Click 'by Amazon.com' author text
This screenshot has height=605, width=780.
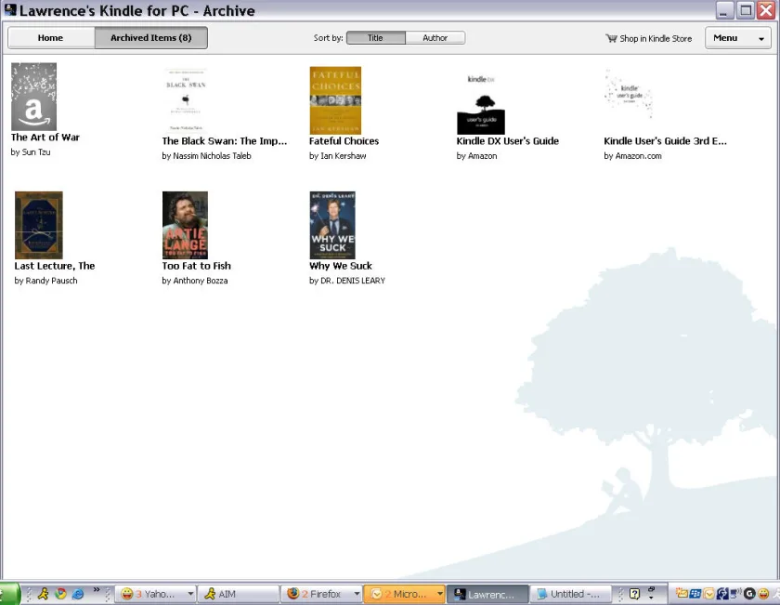click(x=632, y=156)
